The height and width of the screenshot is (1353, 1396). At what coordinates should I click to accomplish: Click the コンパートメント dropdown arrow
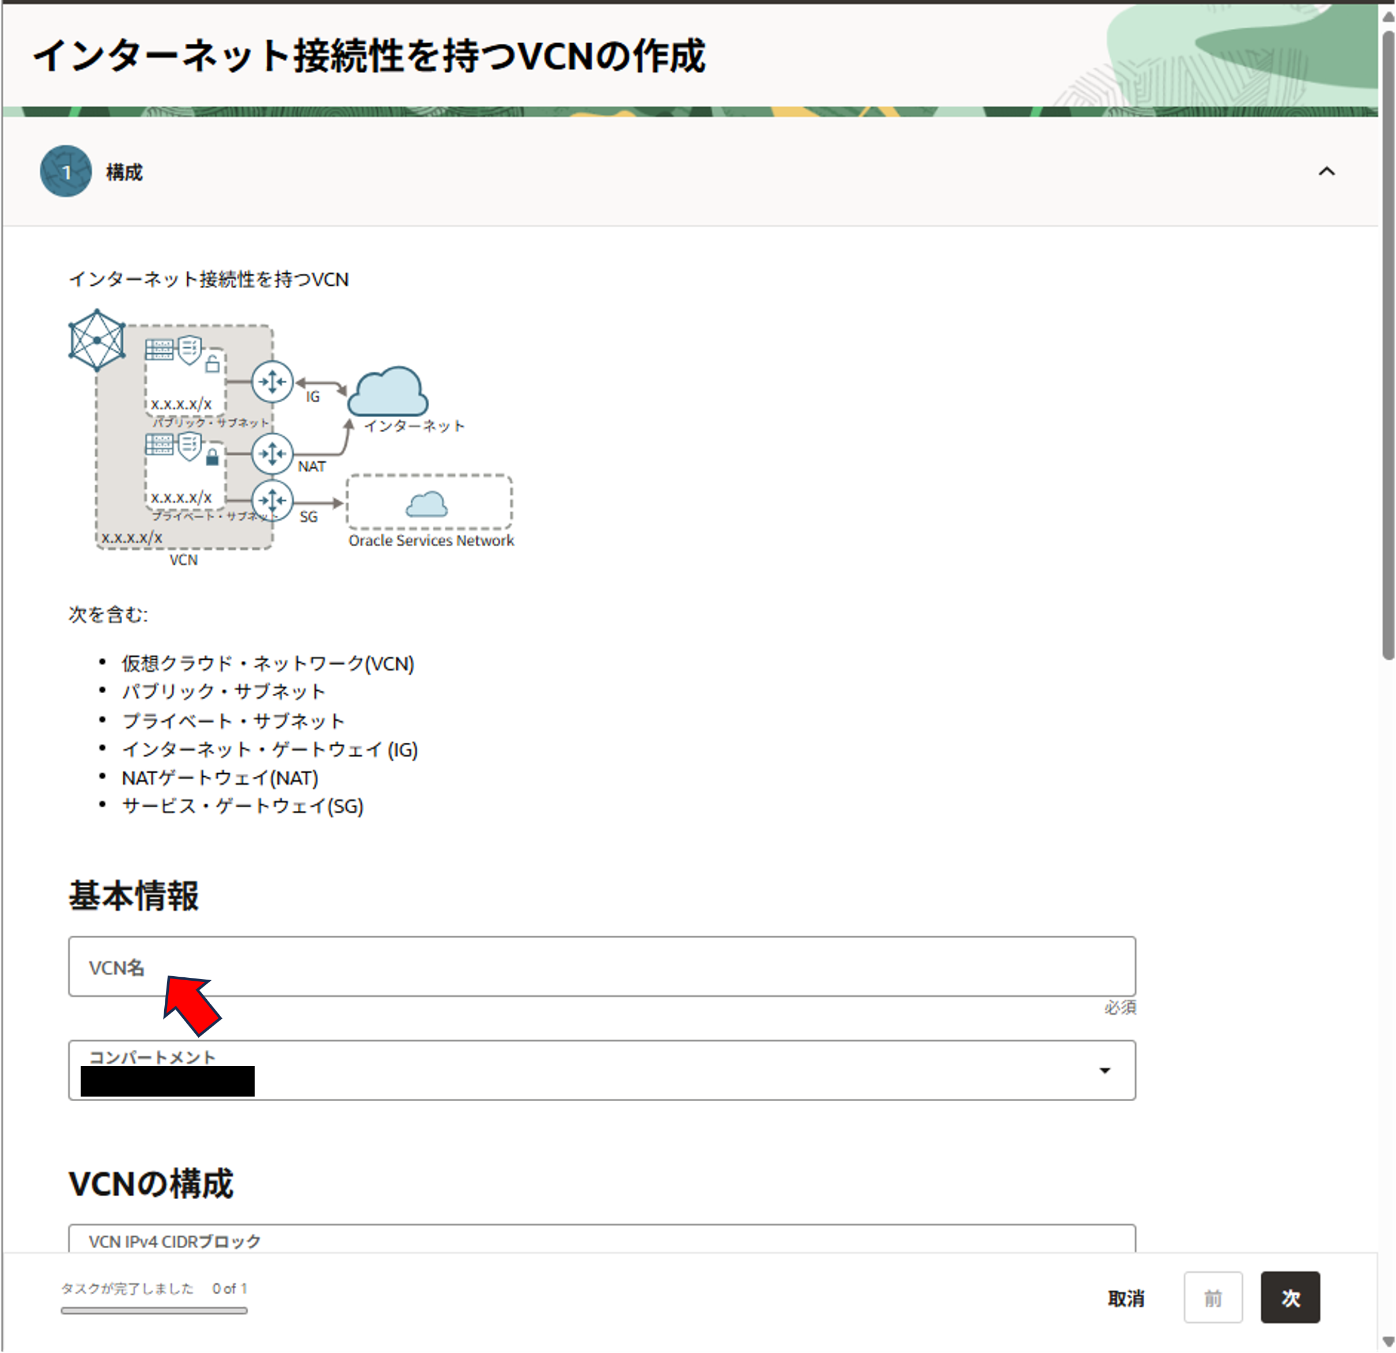[1104, 1070]
